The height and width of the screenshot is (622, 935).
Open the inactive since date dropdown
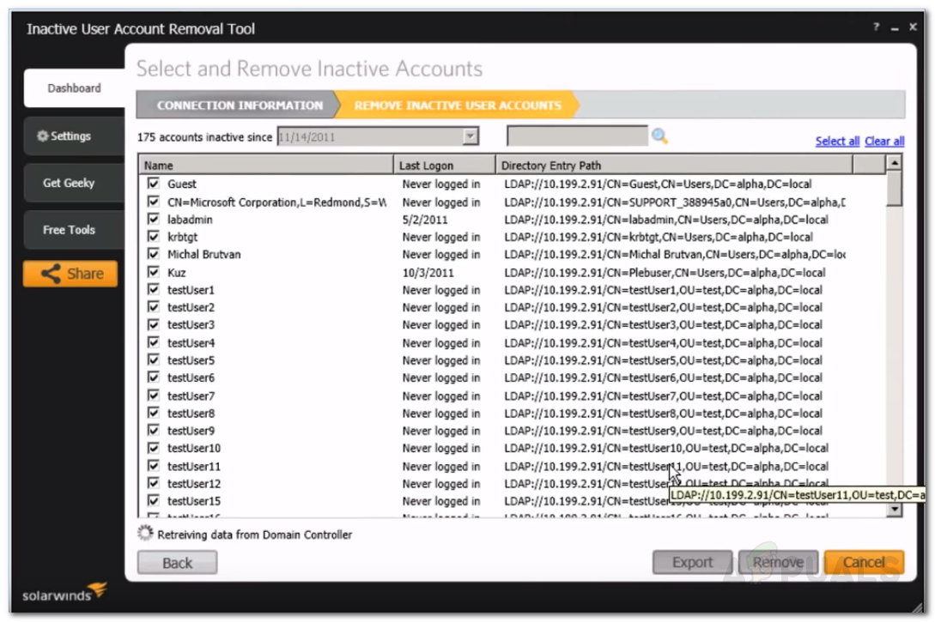pyautogui.click(x=470, y=136)
